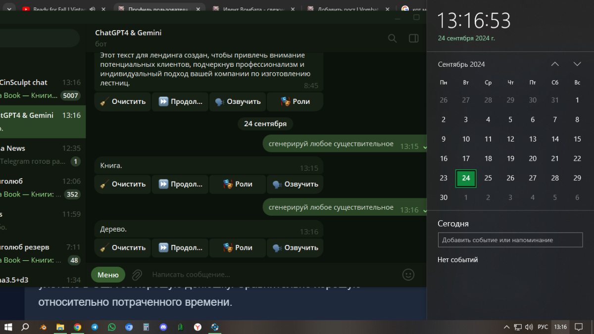Click Продол... under the landing text message
This screenshot has width=594, height=334.
tap(180, 101)
